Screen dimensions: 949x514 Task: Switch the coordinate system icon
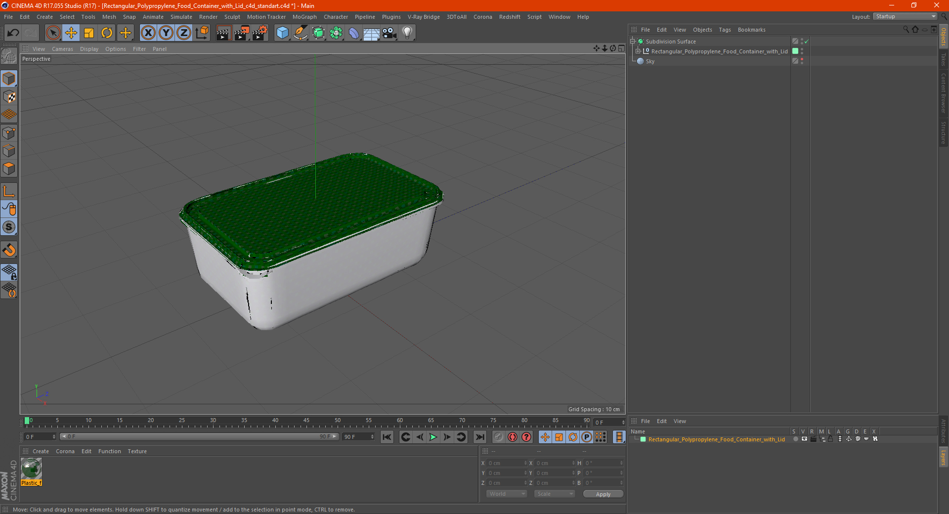(x=202, y=33)
